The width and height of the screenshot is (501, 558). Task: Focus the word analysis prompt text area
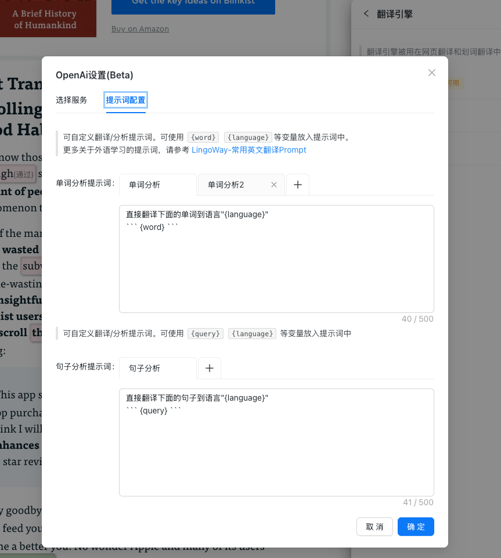point(276,259)
